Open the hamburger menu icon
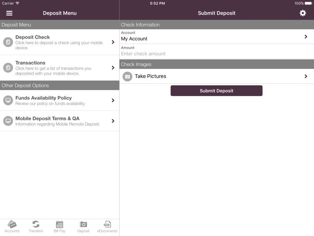This screenshot has height=236, width=314. coord(9,13)
